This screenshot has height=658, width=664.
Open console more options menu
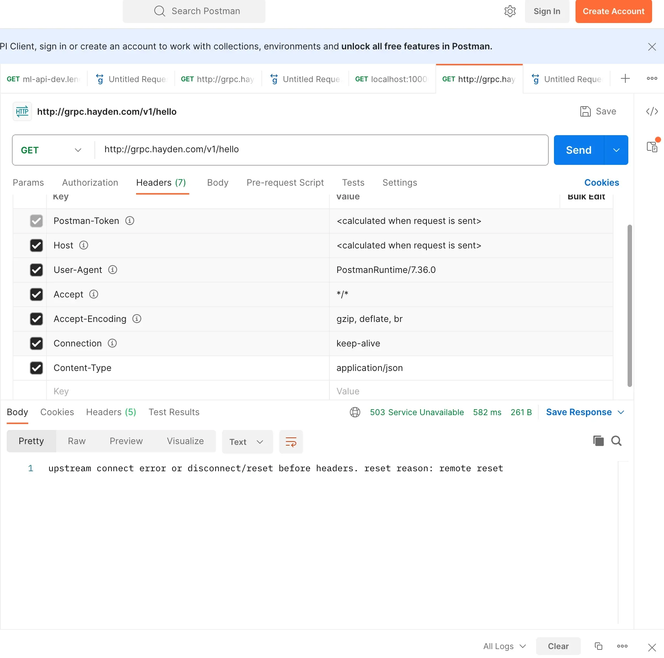[622, 646]
